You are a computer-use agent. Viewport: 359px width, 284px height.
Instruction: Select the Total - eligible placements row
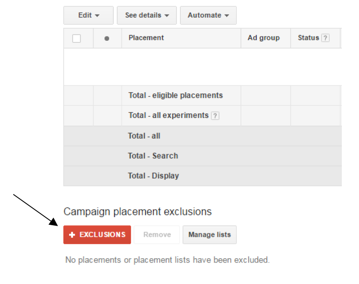point(203,96)
